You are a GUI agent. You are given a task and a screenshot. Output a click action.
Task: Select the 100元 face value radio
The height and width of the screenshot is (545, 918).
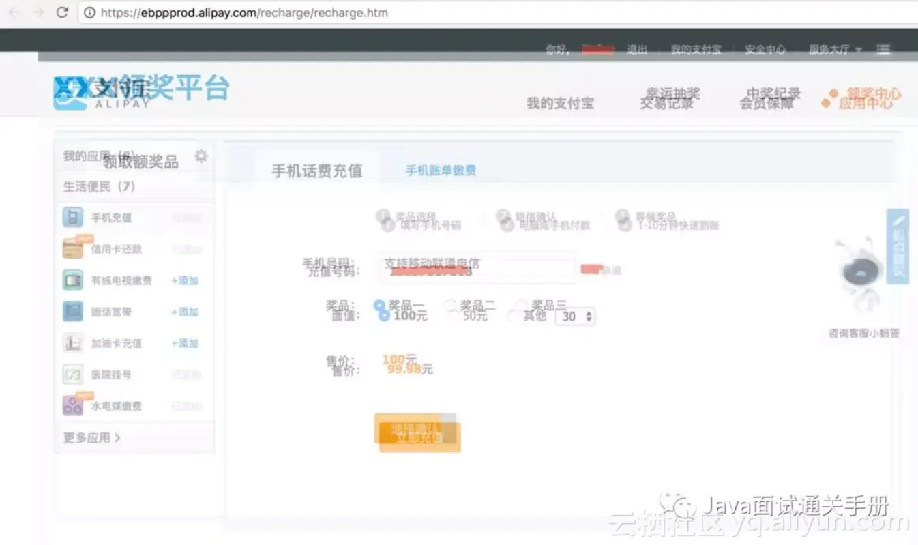[384, 315]
